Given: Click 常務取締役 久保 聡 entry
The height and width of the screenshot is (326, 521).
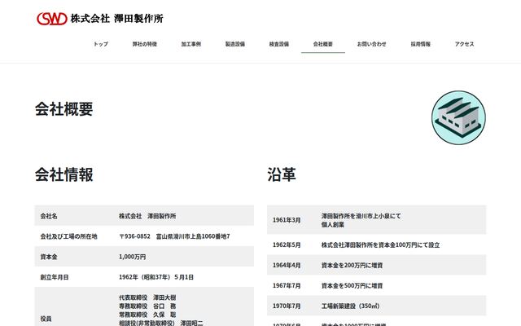Looking at the screenshot, I should coord(147,315).
